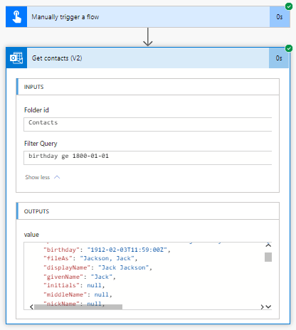Collapse the Get contacts (V2) step
Screen dimensions: 296x330
[148, 58]
